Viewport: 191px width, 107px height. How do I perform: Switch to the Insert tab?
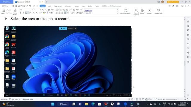tap(49, 6)
